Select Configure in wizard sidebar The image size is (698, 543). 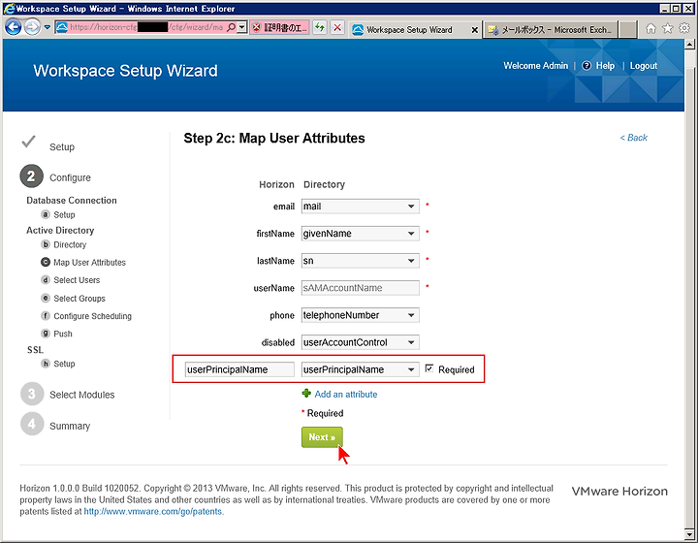click(x=70, y=177)
